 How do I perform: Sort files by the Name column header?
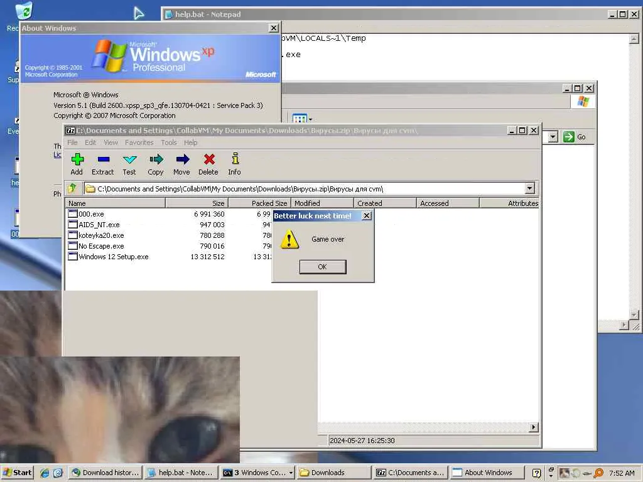coord(116,203)
